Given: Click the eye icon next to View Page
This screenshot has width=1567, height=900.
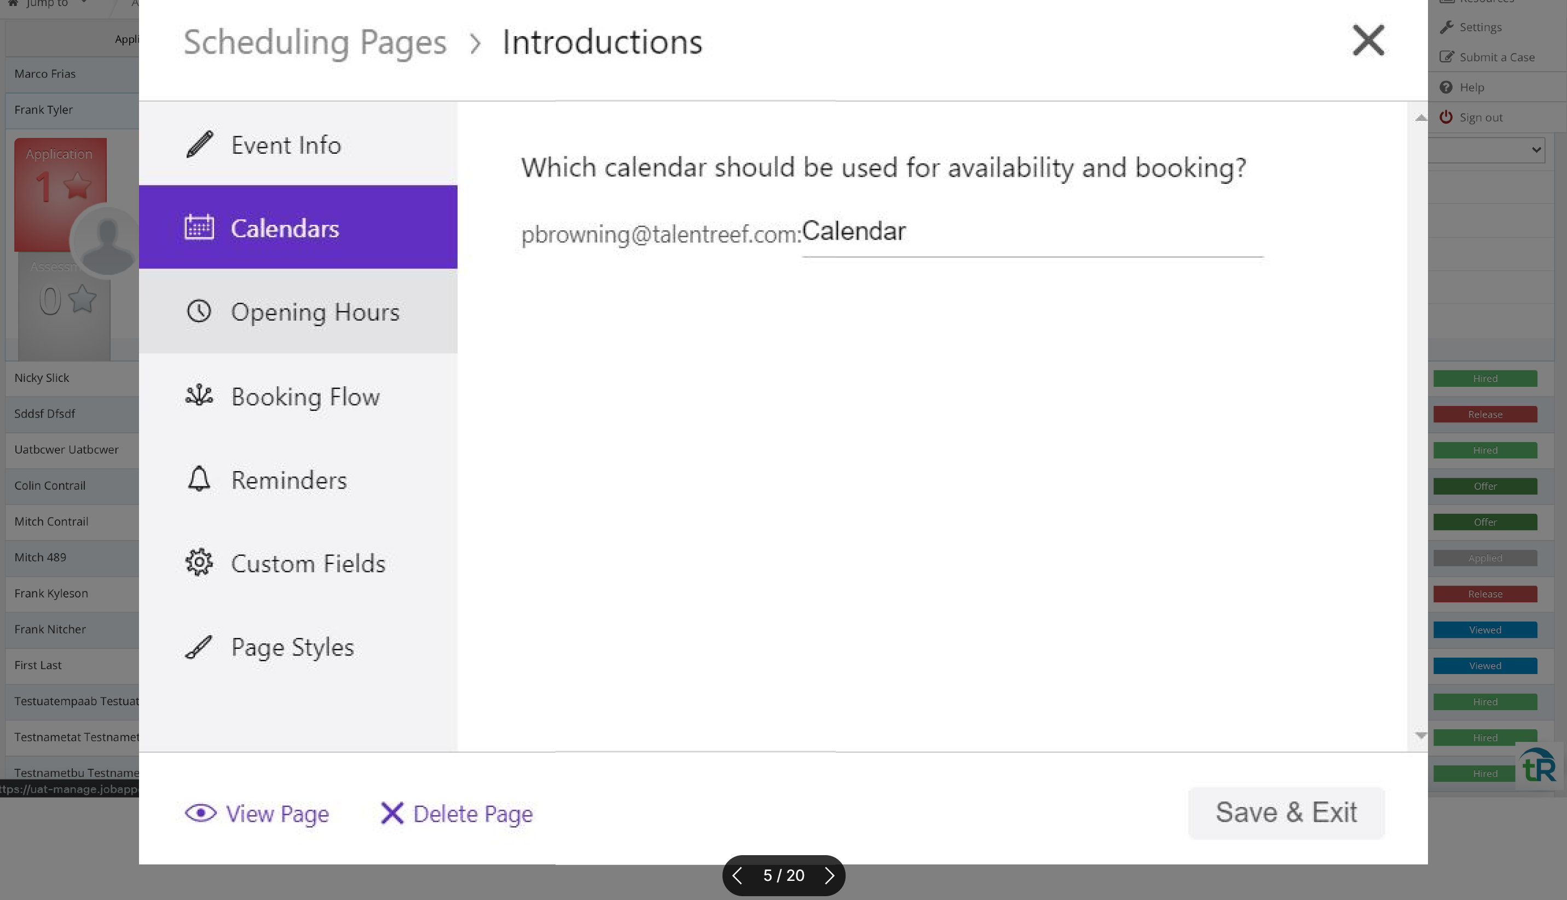Looking at the screenshot, I should tap(200, 813).
